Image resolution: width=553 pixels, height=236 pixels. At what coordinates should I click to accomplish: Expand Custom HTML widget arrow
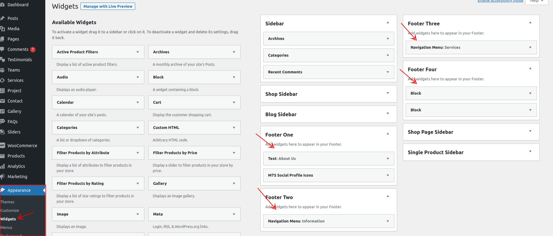(234, 128)
